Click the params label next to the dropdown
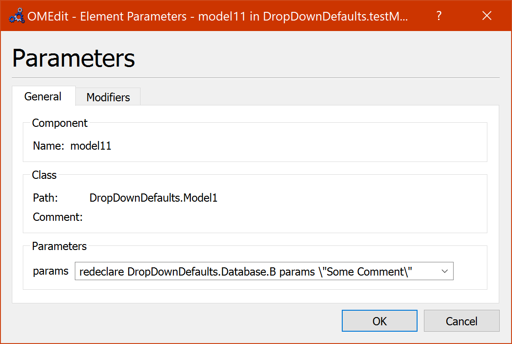512x344 pixels. tap(51, 271)
